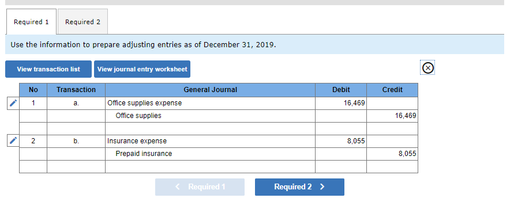Click transaction b. cell
The width and height of the screenshot is (529, 217).
pyautogui.click(x=76, y=141)
